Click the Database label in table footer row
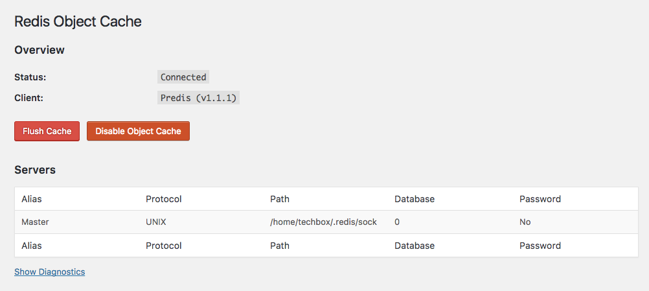The width and height of the screenshot is (649, 291). [414, 246]
